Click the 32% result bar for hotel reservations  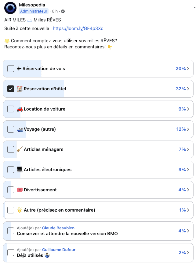(x=181, y=89)
